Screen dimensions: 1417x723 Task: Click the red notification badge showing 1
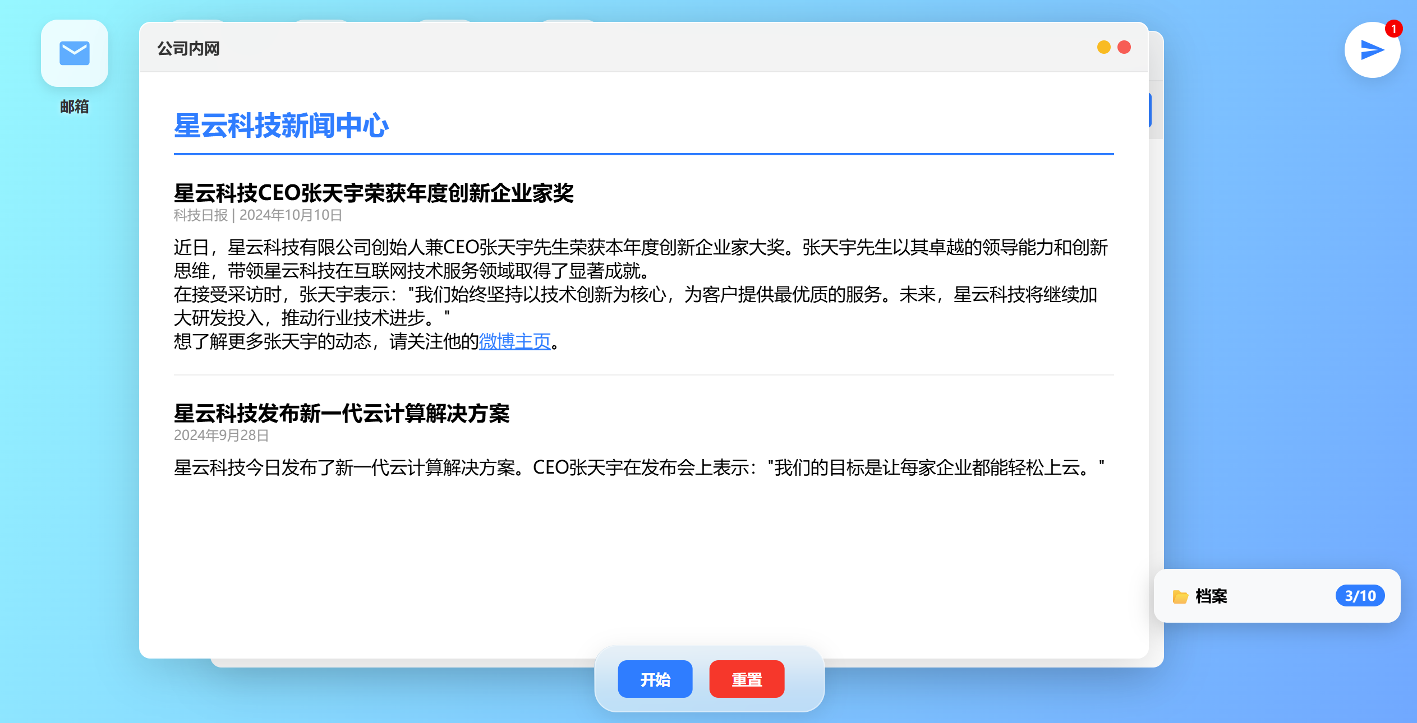point(1393,29)
